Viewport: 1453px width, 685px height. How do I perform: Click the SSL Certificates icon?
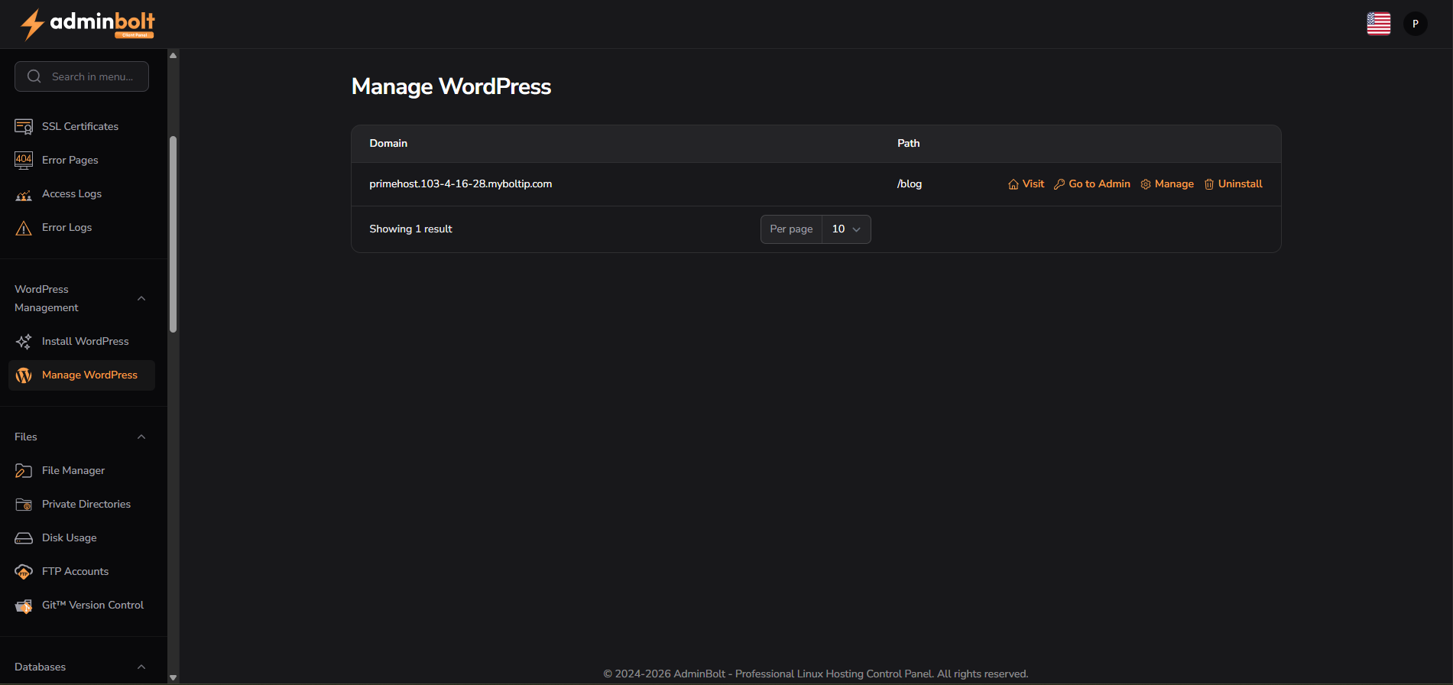(24, 126)
